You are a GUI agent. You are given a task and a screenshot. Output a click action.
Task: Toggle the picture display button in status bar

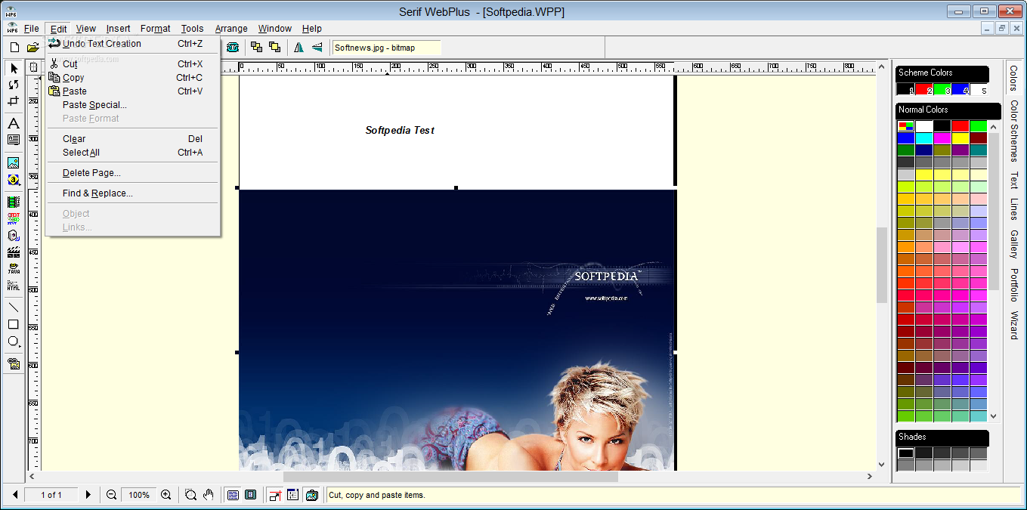pyautogui.click(x=311, y=495)
